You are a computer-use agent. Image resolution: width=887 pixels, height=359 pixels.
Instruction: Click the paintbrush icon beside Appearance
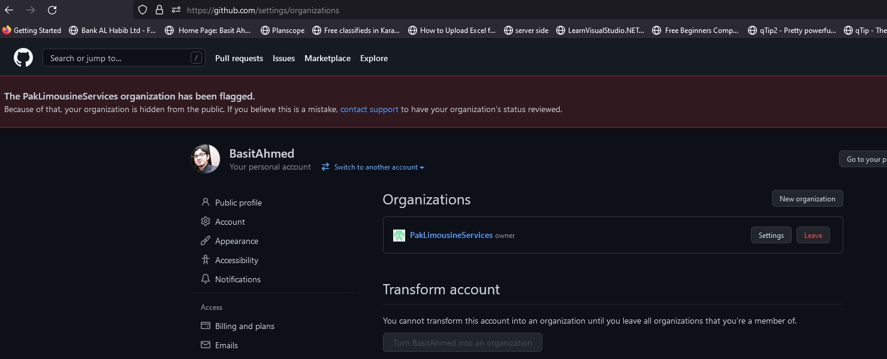click(206, 240)
